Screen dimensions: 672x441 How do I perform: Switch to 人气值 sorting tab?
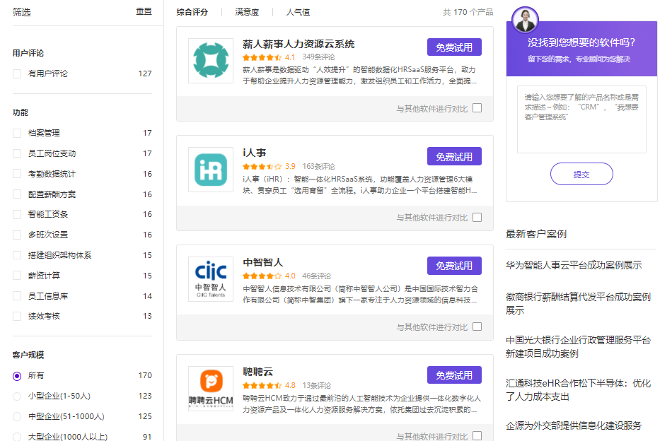click(x=298, y=12)
